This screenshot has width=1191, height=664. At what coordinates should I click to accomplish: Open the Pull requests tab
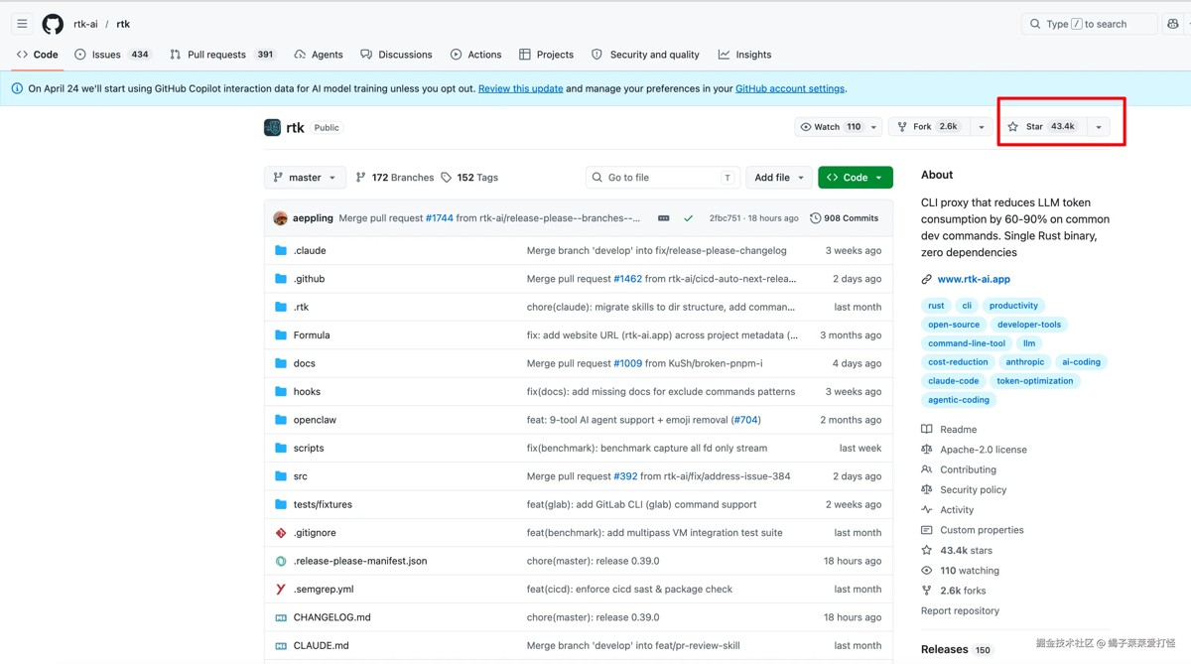(222, 55)
